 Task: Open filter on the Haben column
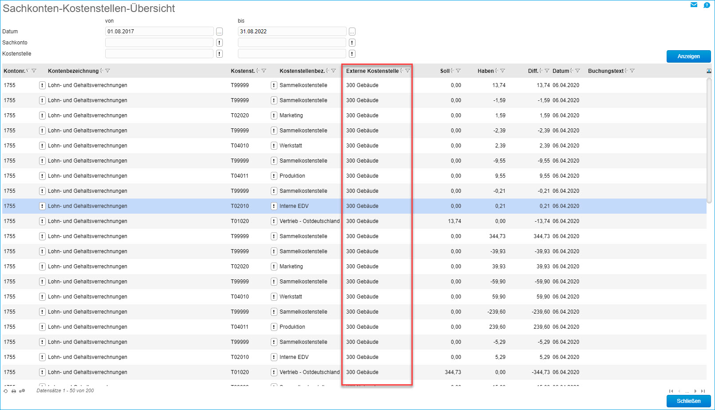coord(502,71)
